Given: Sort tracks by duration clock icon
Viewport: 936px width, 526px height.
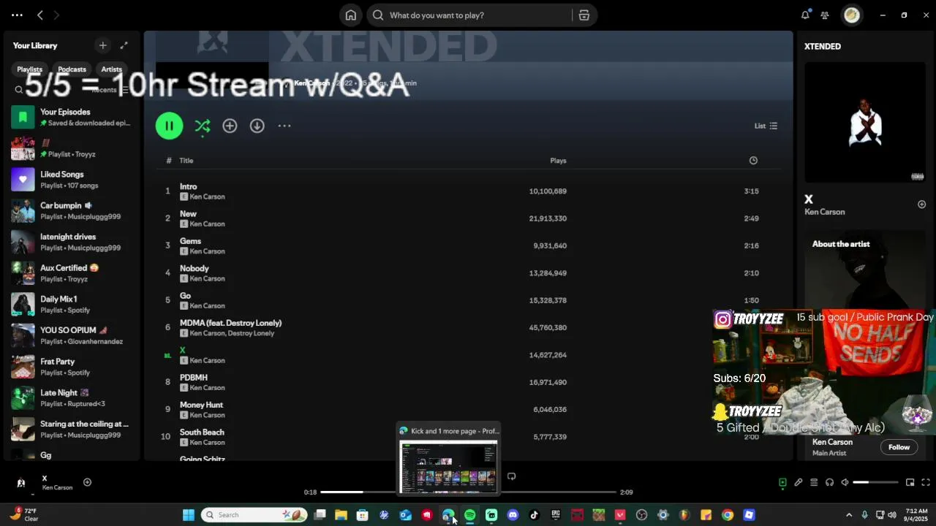Looking at the screenshot, I should pos(753,161).
